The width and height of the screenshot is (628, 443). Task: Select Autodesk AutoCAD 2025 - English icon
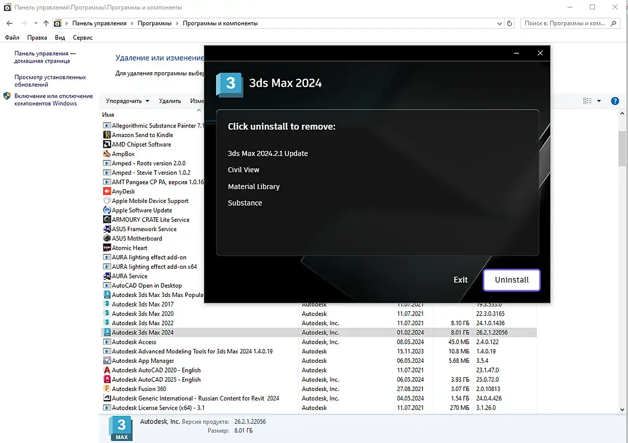coord(107,379)
